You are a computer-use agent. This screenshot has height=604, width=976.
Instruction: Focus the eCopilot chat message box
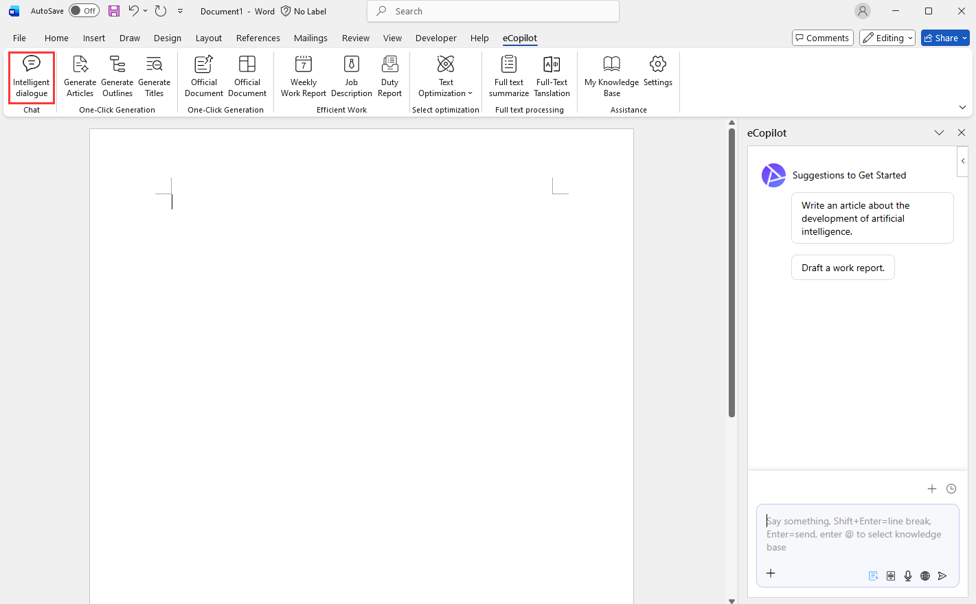pos(856,535)
